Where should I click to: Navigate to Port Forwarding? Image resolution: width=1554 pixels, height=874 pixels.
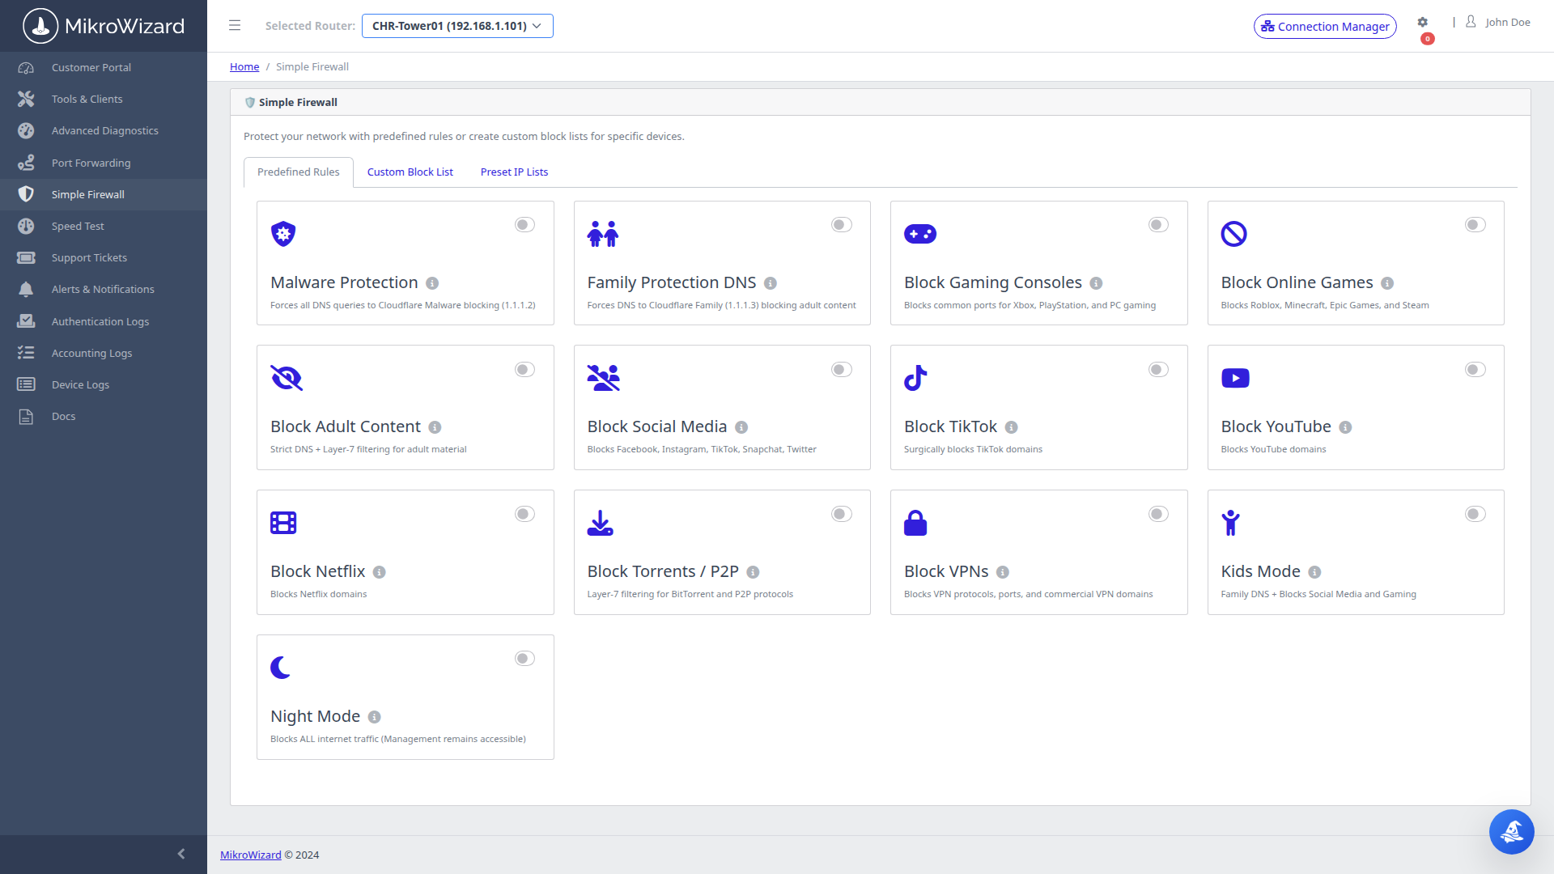[x=104, y=163]
